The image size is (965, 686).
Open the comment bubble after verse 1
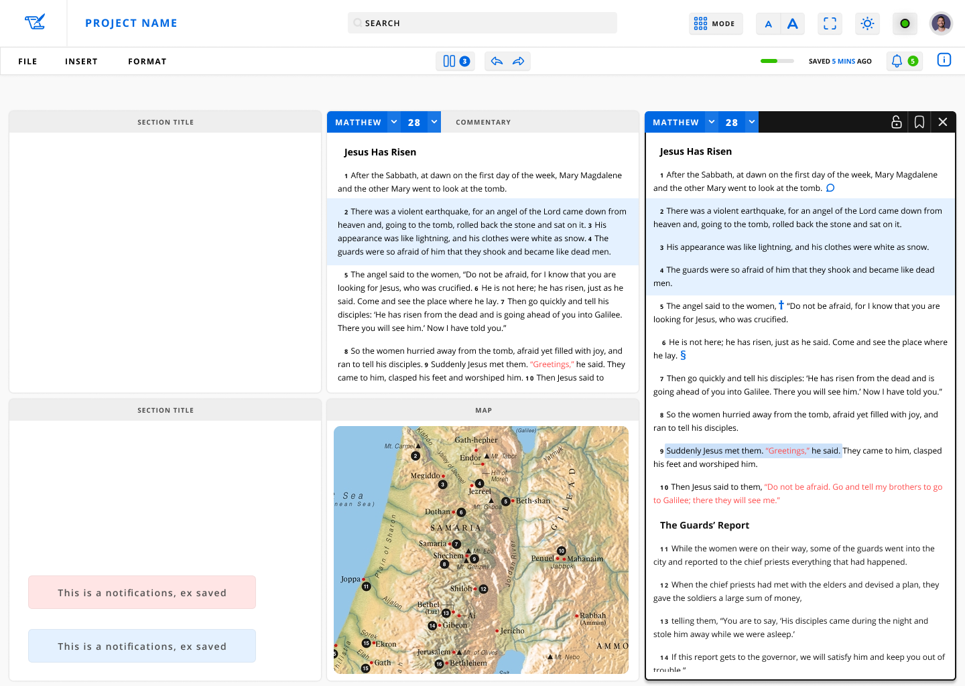coord(830,188)
